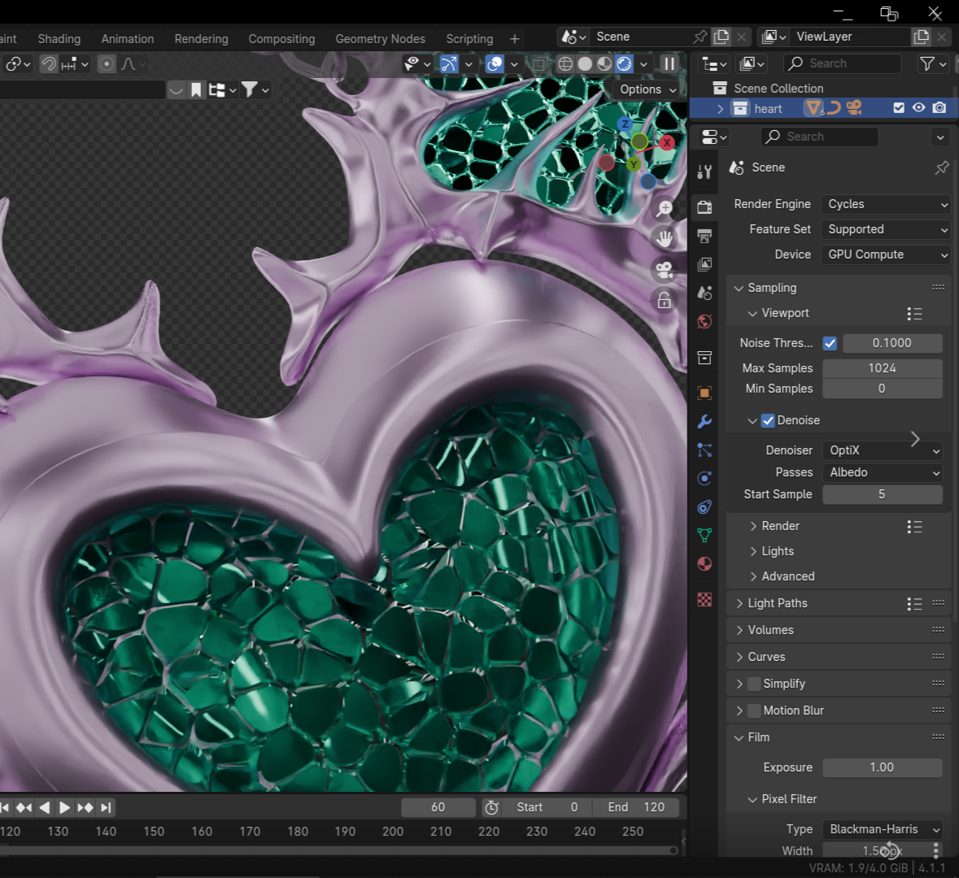Switch to the Geometry Nodes workspace tab
Image resolution: width=959 pixels, height=878 pixels.
tap(380, 39)
